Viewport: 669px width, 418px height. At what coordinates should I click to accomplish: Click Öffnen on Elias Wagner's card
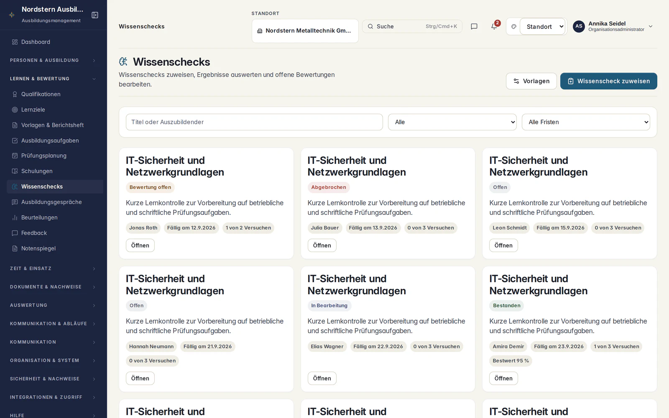click(x=322, y=378)
